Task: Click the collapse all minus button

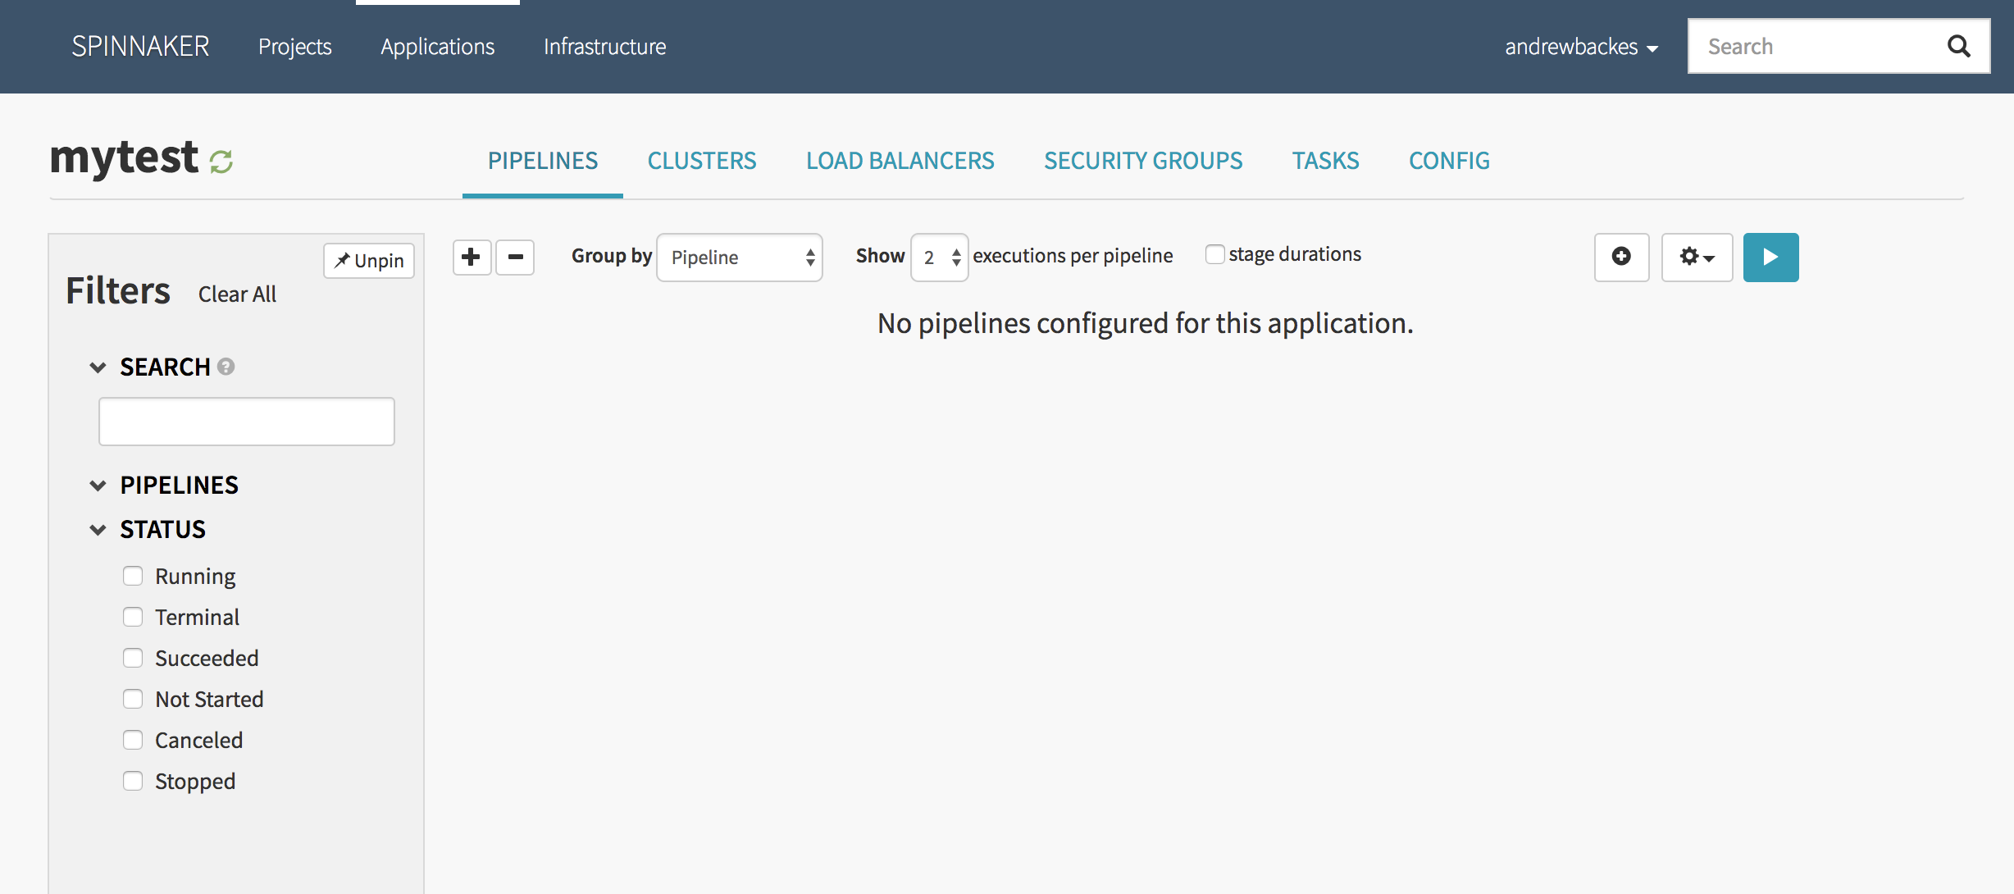Action: 515,258
